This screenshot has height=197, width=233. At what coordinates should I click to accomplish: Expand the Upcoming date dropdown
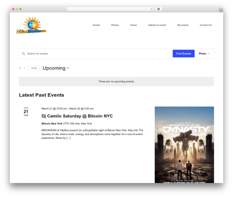[x=56, y=68]
